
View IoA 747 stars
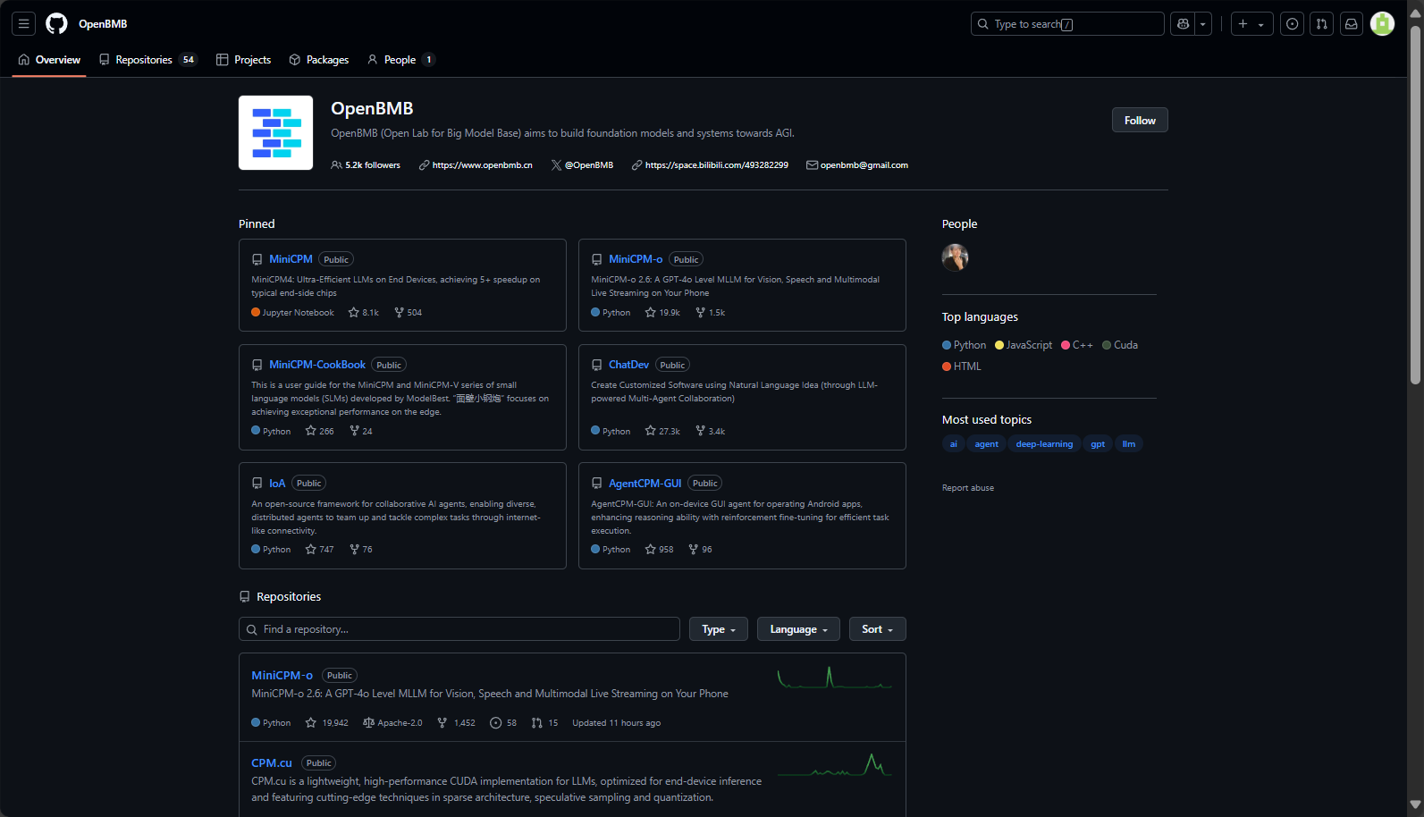[319, 550]
